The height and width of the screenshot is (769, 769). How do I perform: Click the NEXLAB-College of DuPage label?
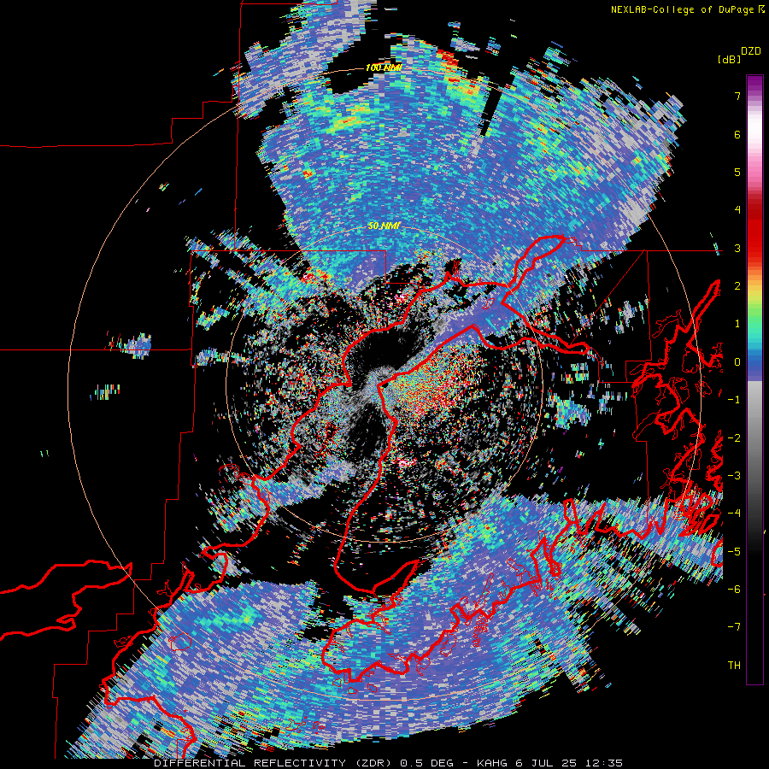(x=682, y=9)
